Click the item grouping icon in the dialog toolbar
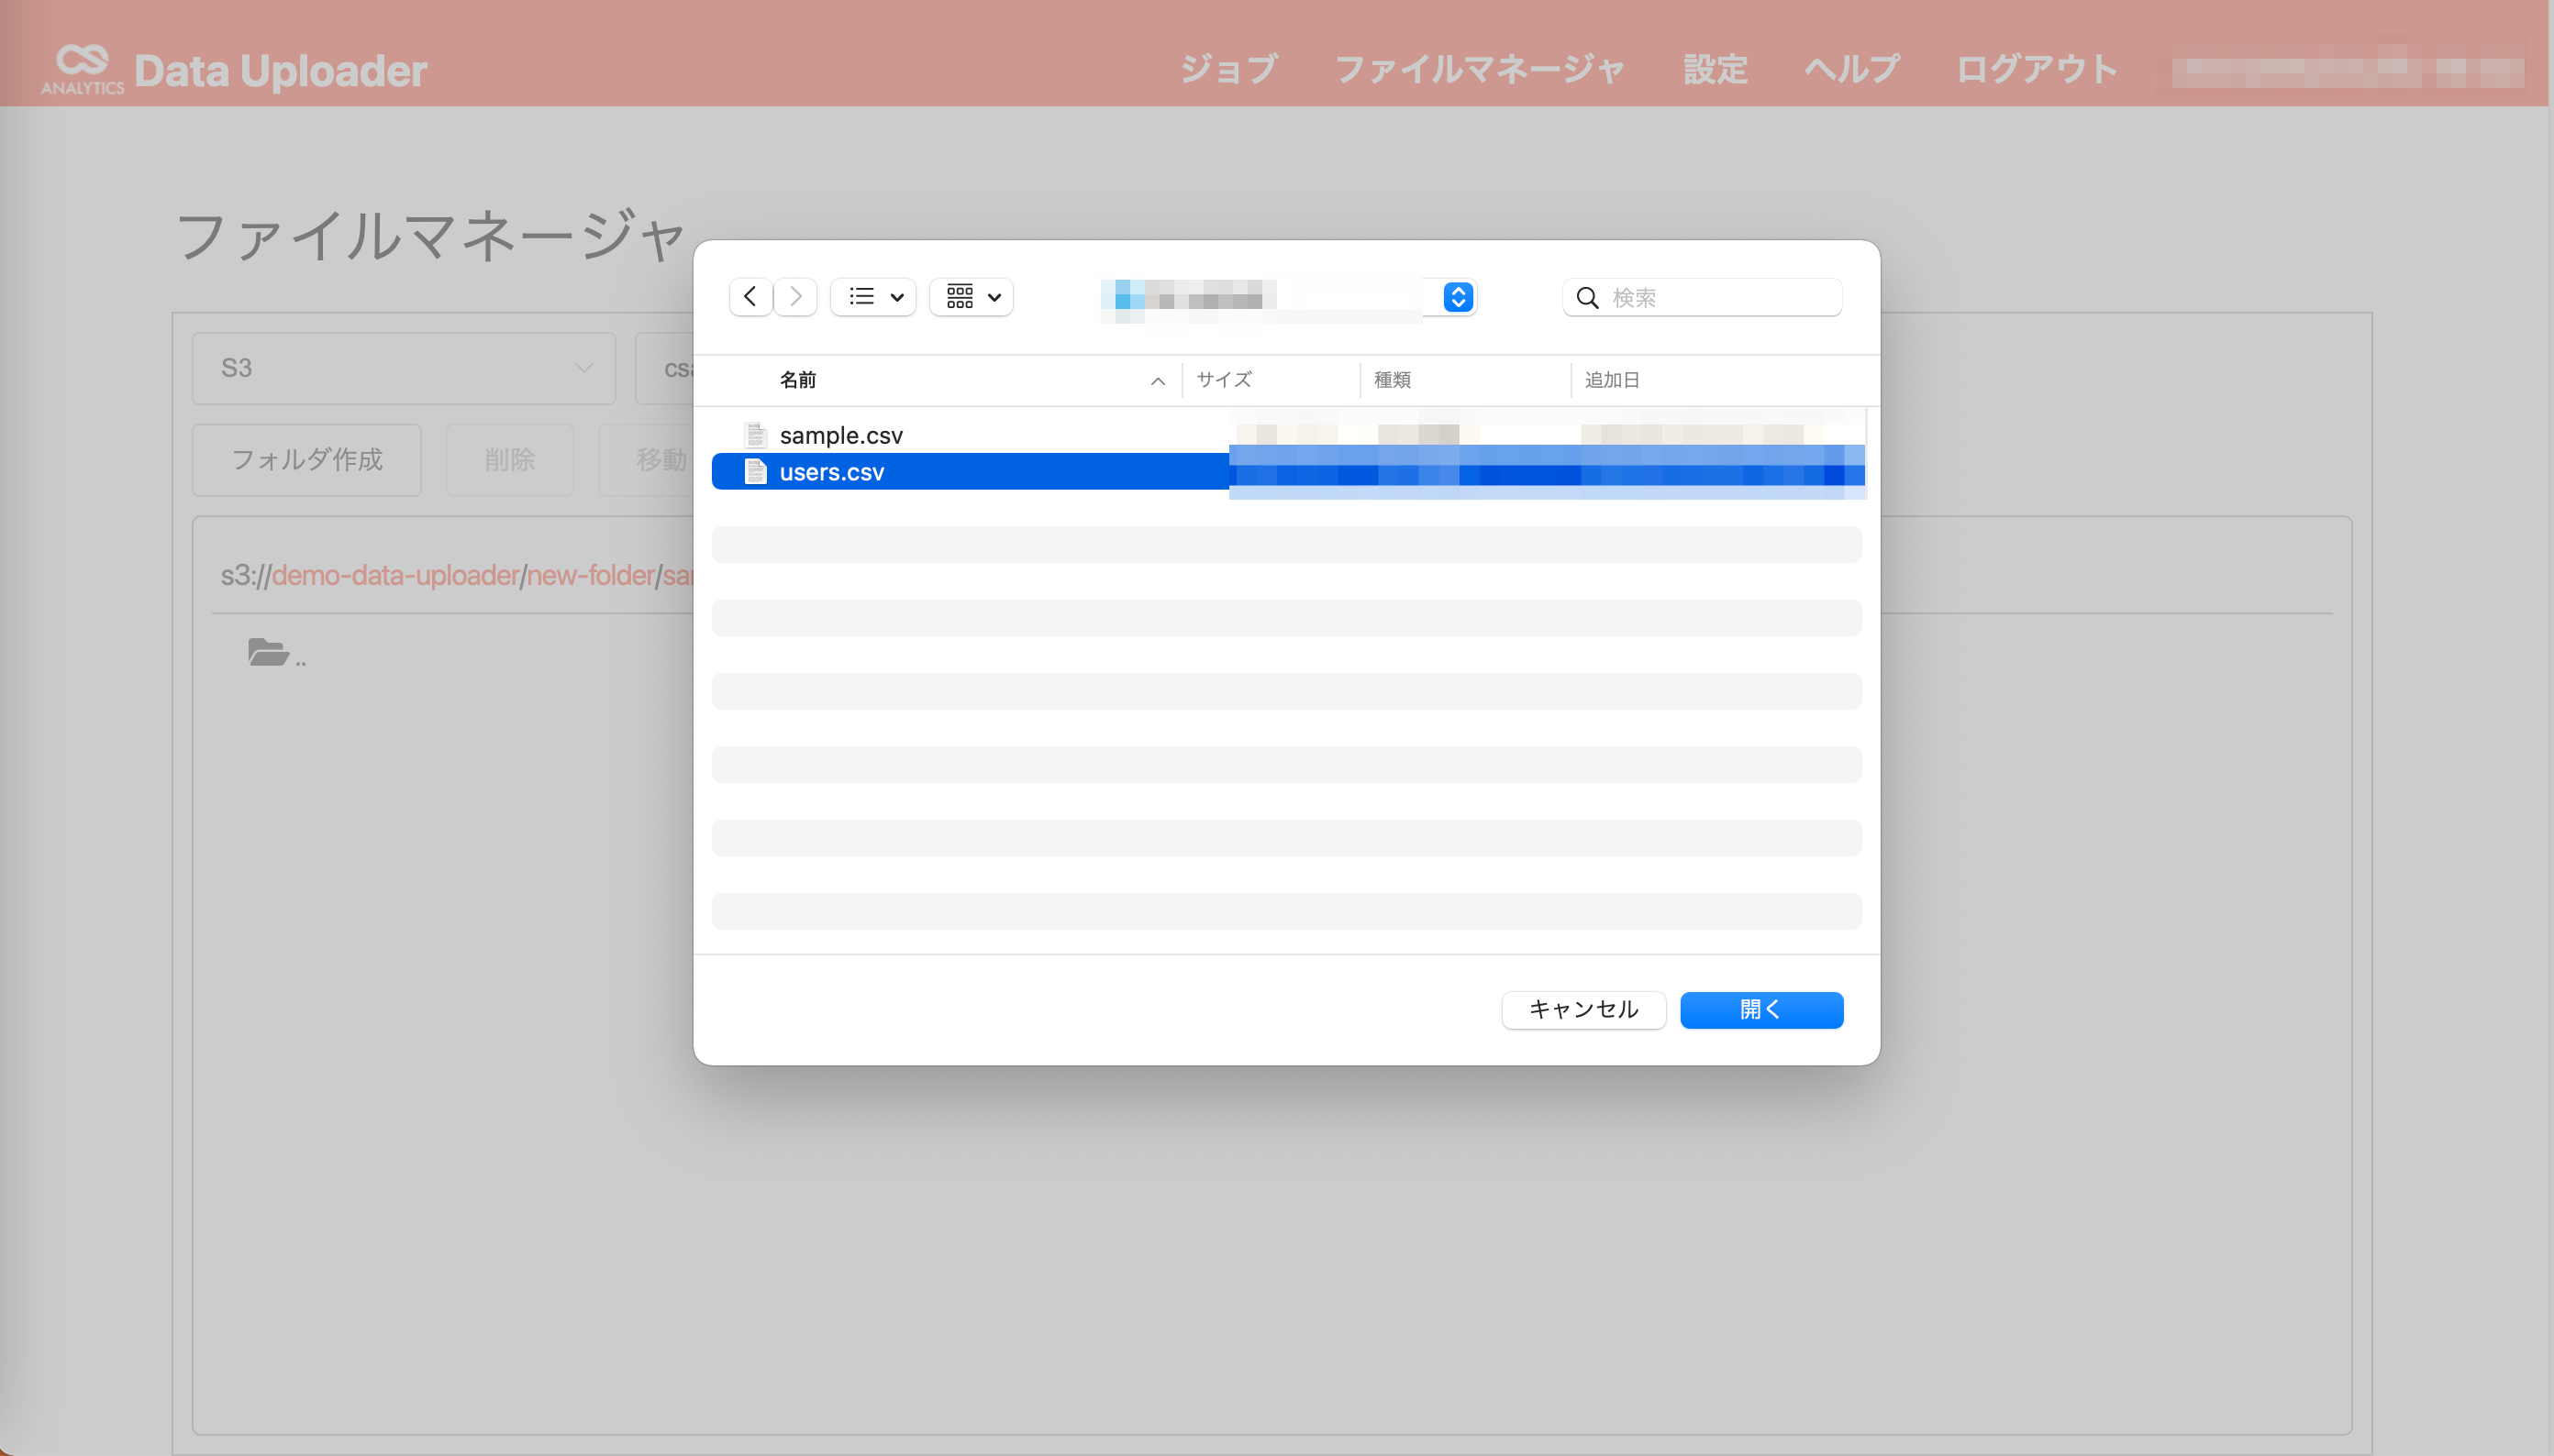This screenshot has width=2554, height=1456. [x=961, y=296]
